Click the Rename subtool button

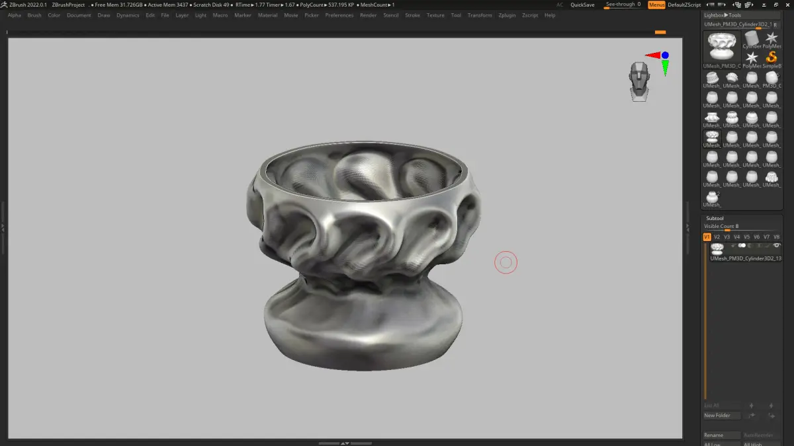point(722,435)
